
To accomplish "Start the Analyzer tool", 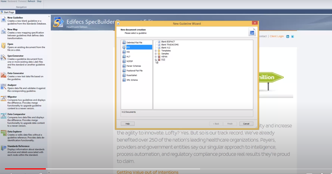I will pos(4,86).
